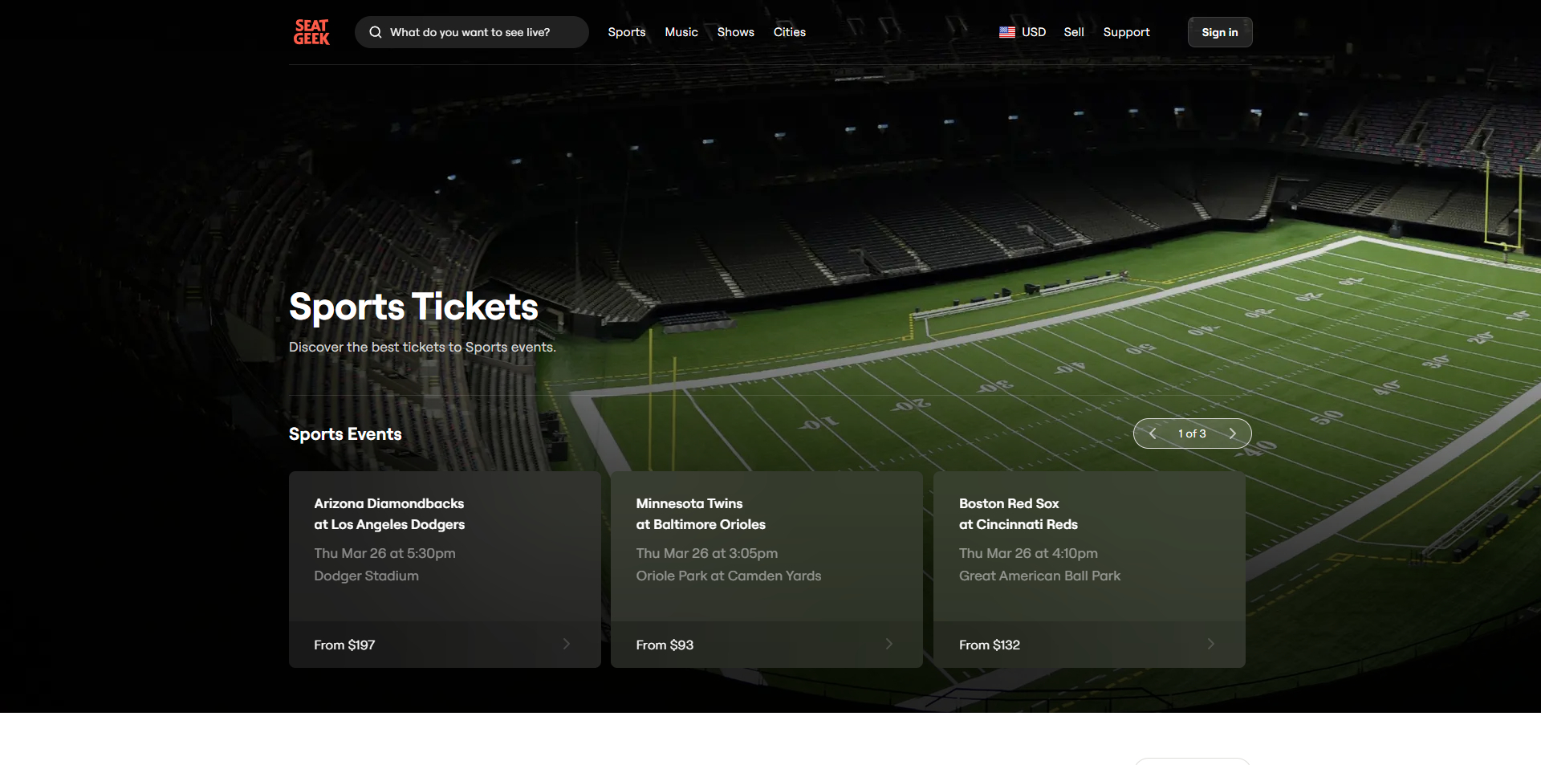Select the Boston Red Sox event card
1541x765 pixels.
pos(1088,554)
